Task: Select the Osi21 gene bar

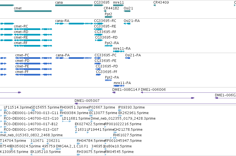Action: click(127, 11)
